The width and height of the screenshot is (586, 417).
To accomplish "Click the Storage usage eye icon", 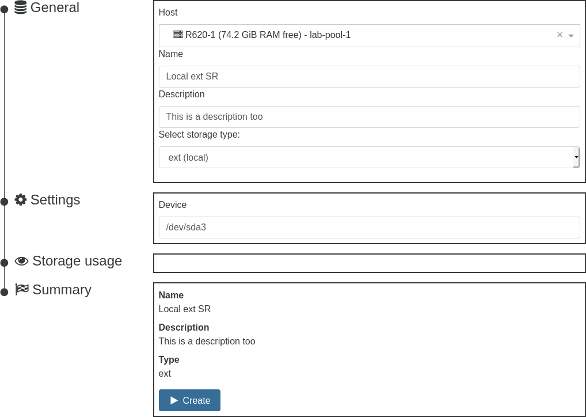I will 21,261.
